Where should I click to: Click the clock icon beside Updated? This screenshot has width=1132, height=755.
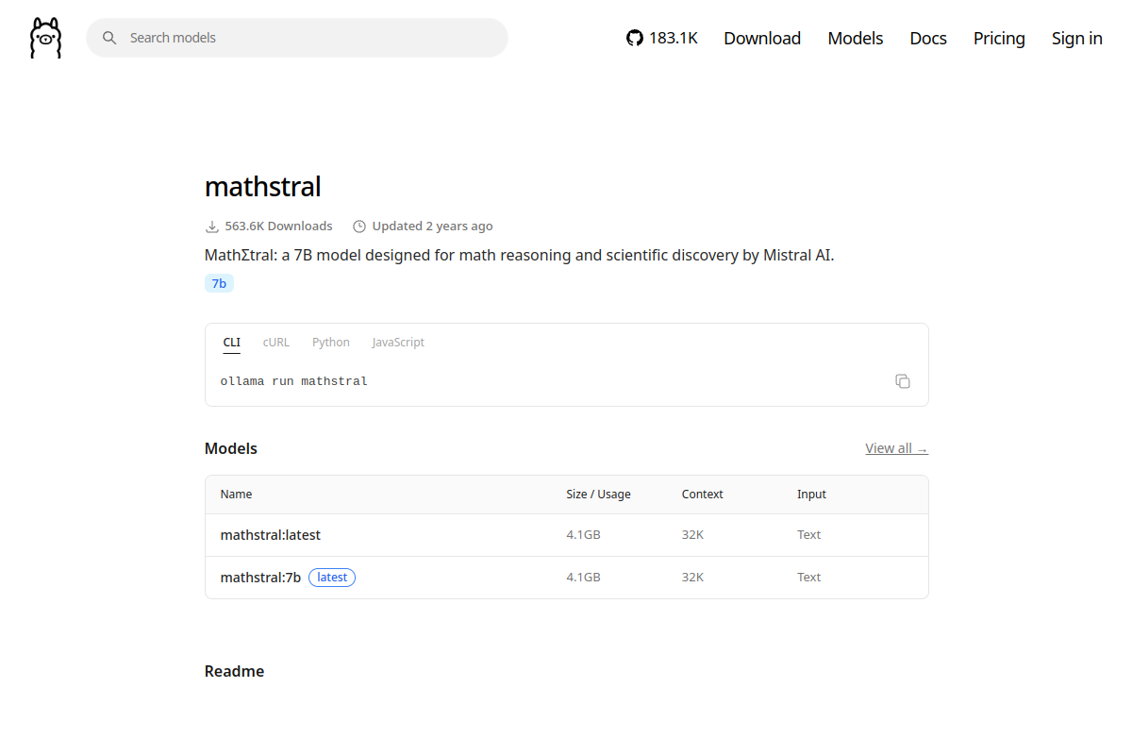pyautogui.click(x=358, y=226)
